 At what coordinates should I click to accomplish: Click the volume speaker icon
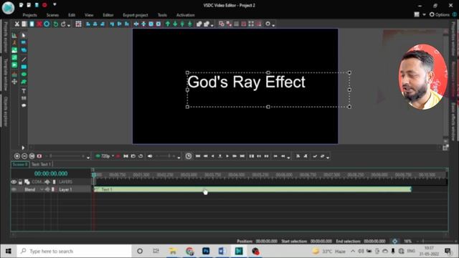[x=150, y=156]
